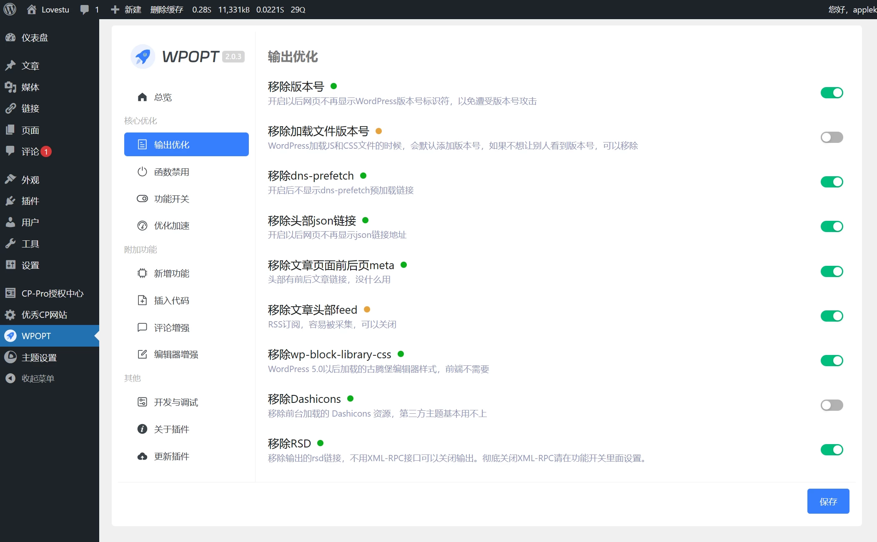Open 更新插件 cloud upload icon

[142, 456]
